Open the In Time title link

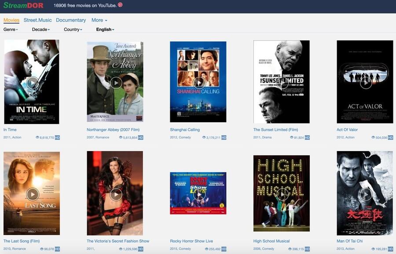click(10, 130)
